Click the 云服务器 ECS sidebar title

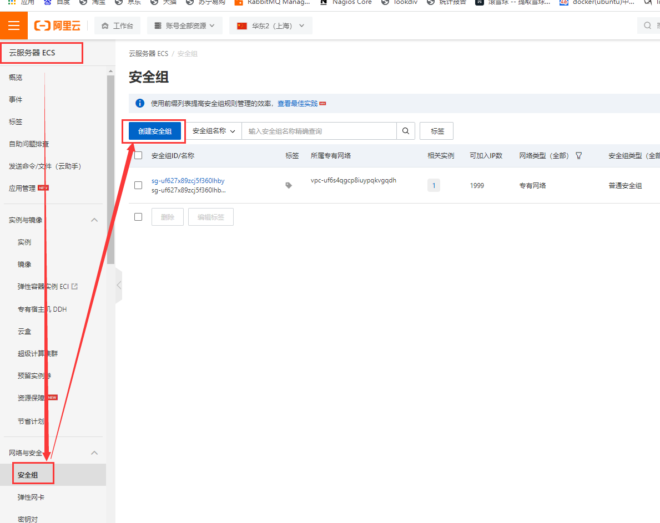click(32, 53)
